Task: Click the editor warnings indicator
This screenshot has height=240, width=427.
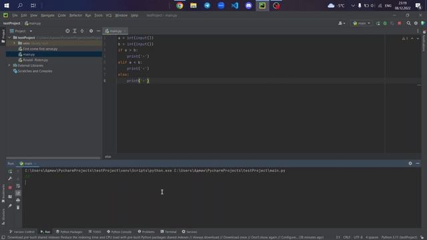Action: [405, 39]
